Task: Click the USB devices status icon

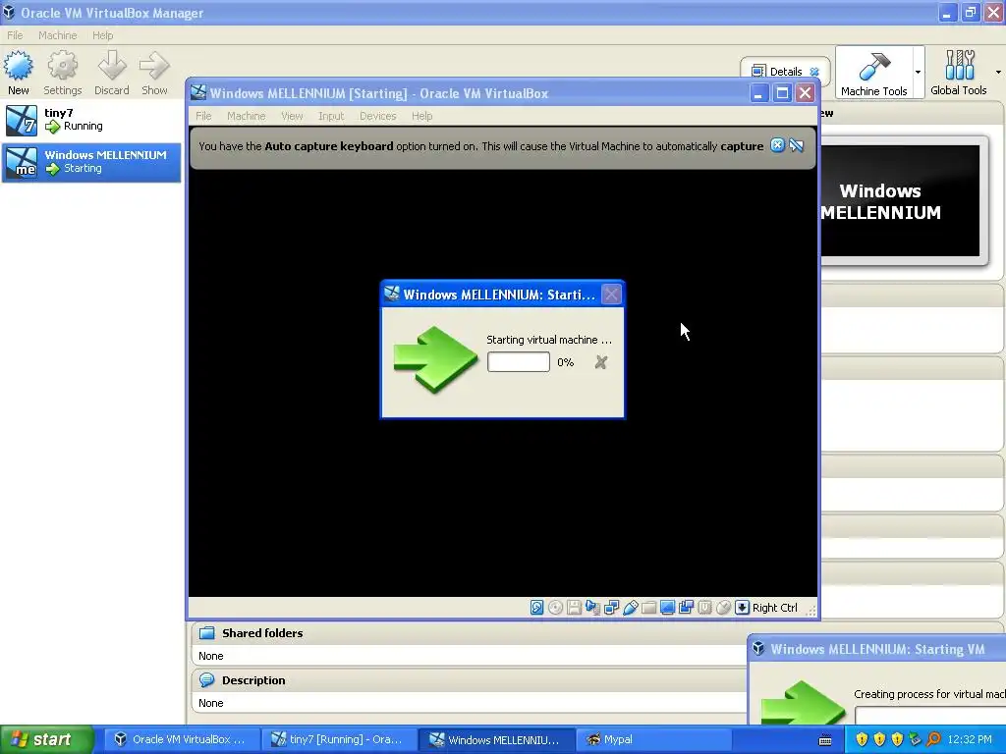Action: [x=630, y=607]
